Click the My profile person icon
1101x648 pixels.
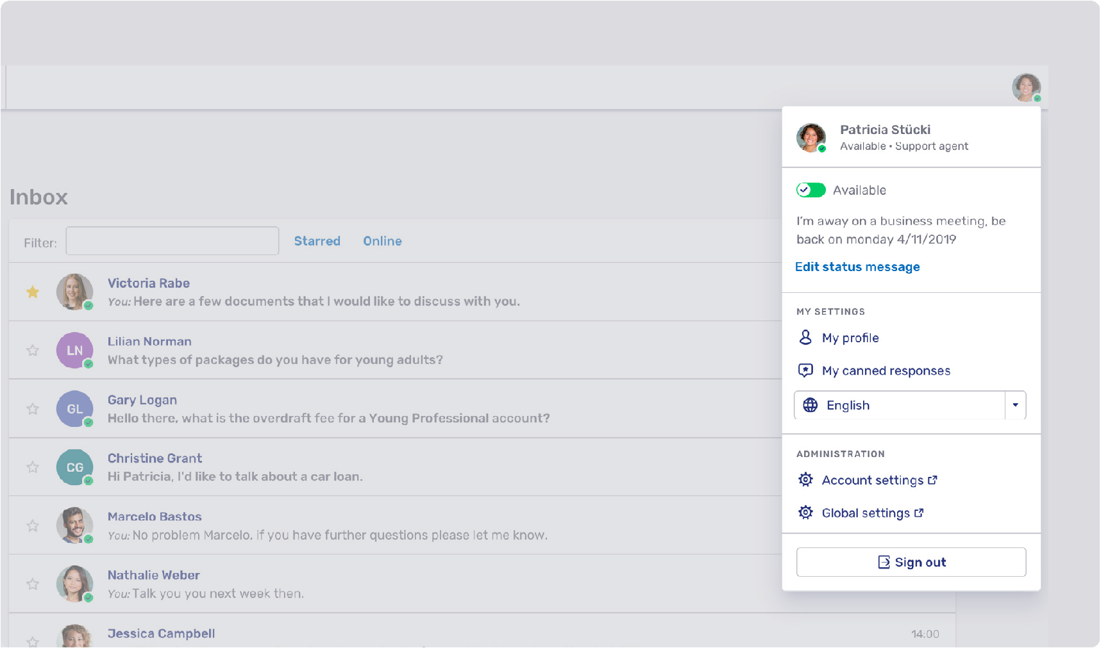point(805,338)
